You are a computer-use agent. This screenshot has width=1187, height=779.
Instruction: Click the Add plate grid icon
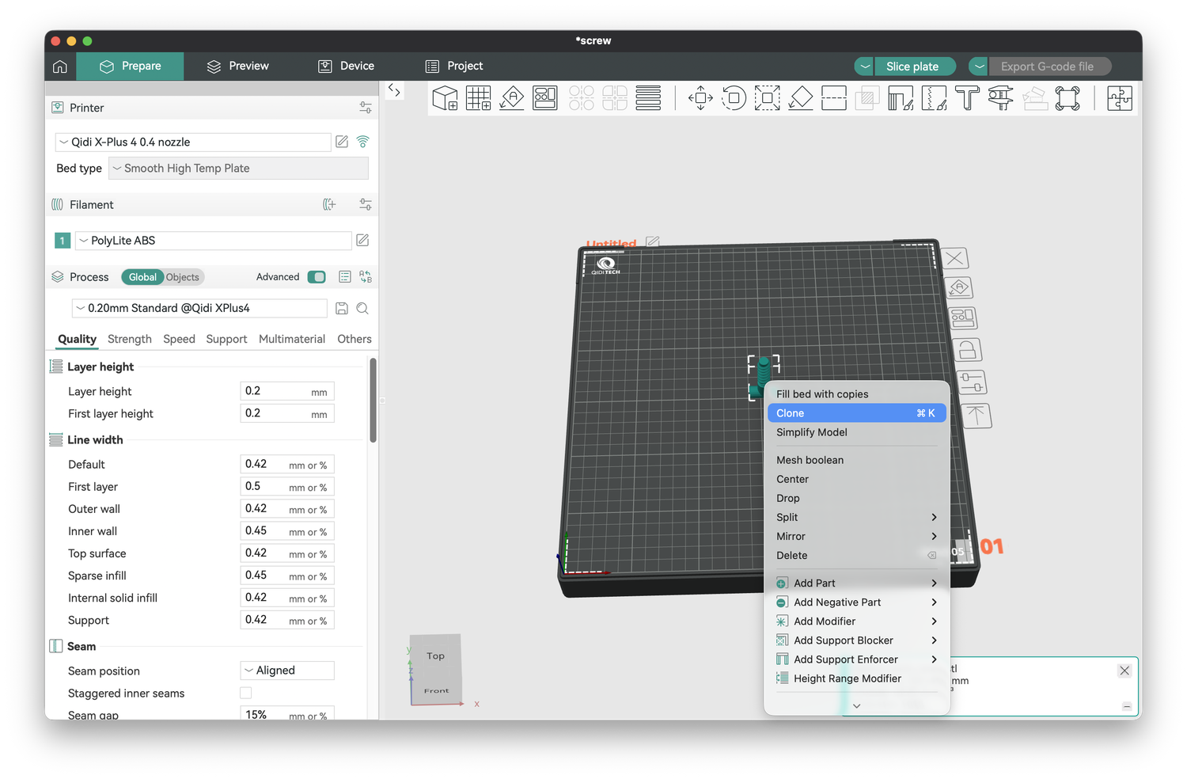(x=478, y=98)
